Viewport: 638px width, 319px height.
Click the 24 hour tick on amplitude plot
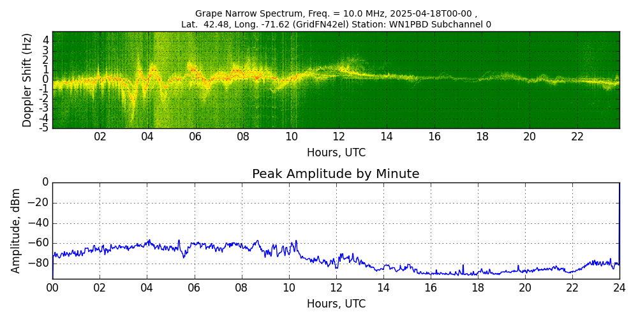619,288
